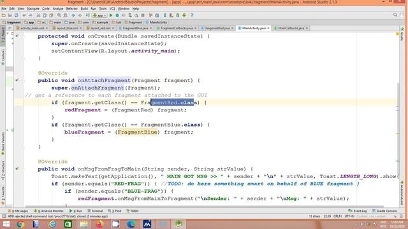
Task: Click the Save All toolbar icon
Action: point(10,15)
